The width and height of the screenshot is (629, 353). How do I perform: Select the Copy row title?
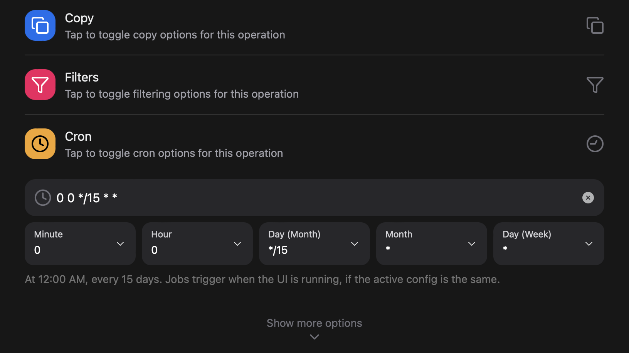pos(79,18)
